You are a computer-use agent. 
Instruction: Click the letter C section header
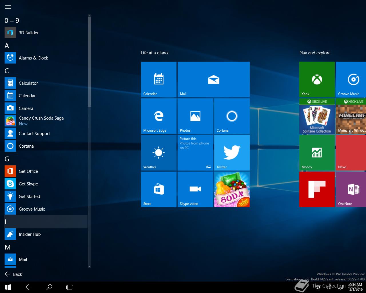click(x=7, y=71)
